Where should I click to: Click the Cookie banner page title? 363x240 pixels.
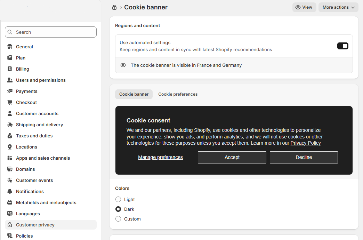[x=146, y=7]
